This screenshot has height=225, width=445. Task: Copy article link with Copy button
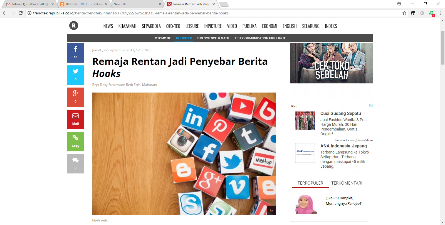(x=76, y=142)
